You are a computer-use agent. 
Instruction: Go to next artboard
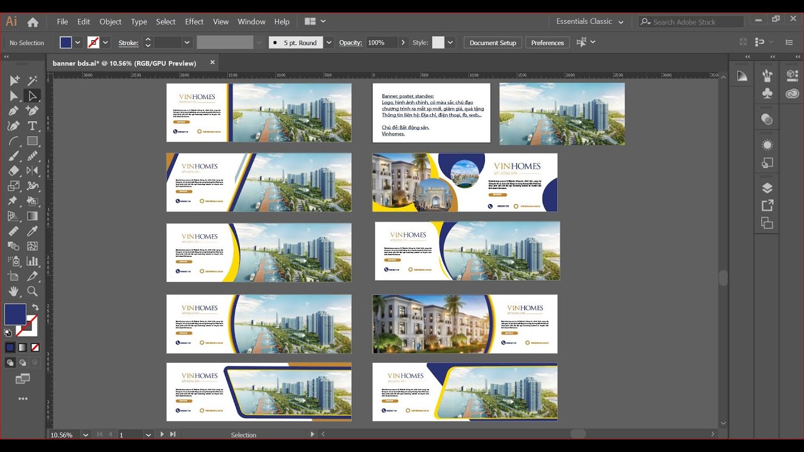(x=162, y=434)
